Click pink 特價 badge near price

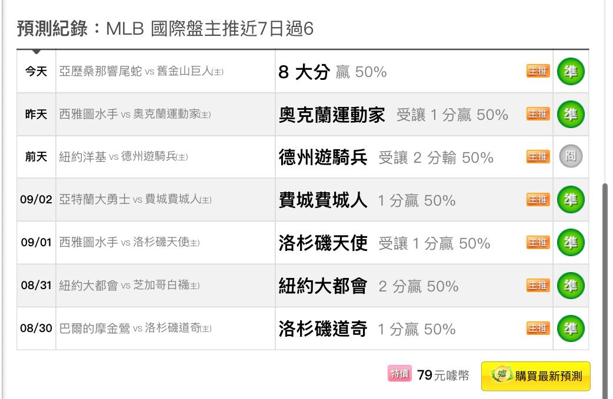click(399, 374)
